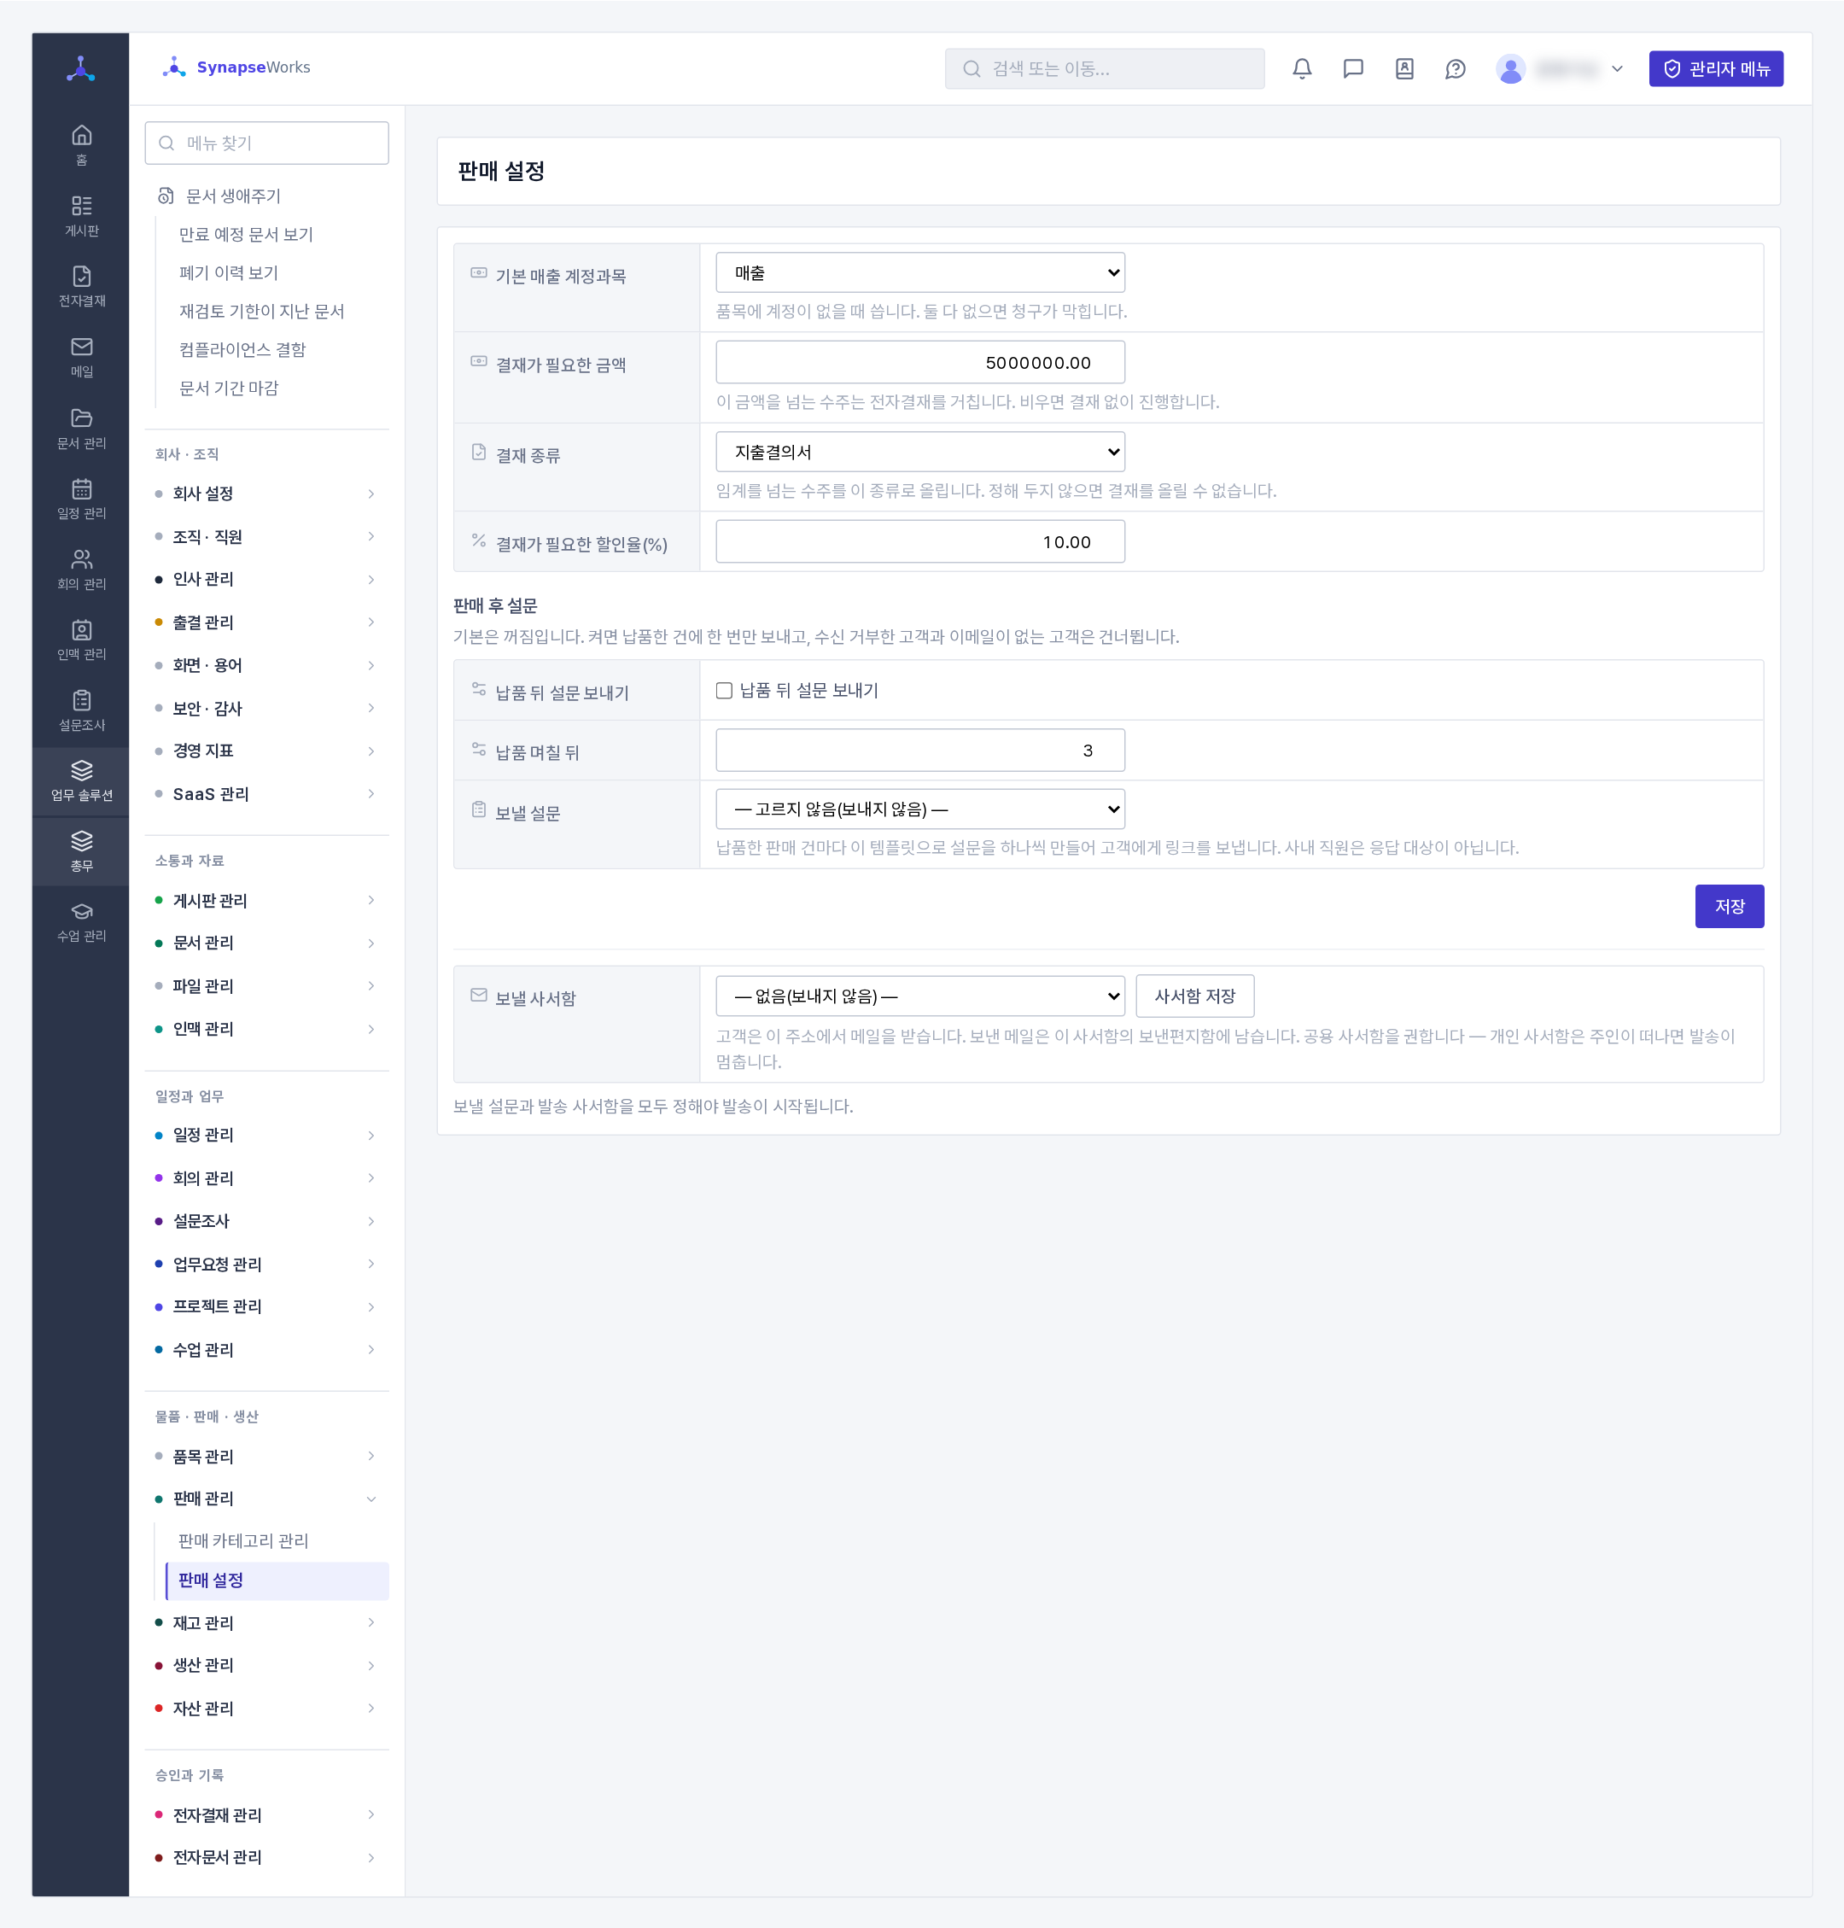This screenshot has width=1844, height=1928.
Task: Open notifications bell icon
Action: click(1303, 69)
